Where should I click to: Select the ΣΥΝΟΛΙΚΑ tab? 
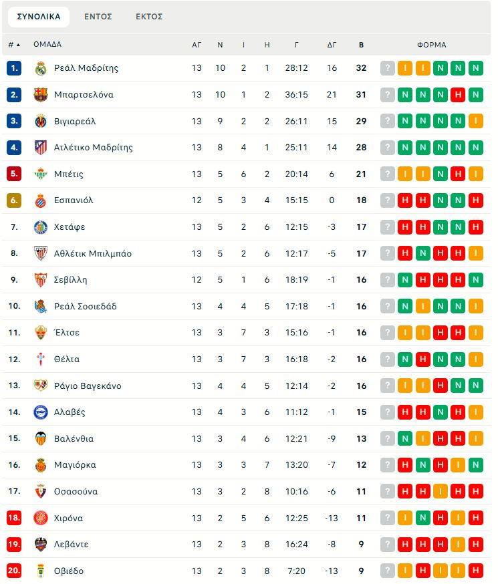click(39, 17)
